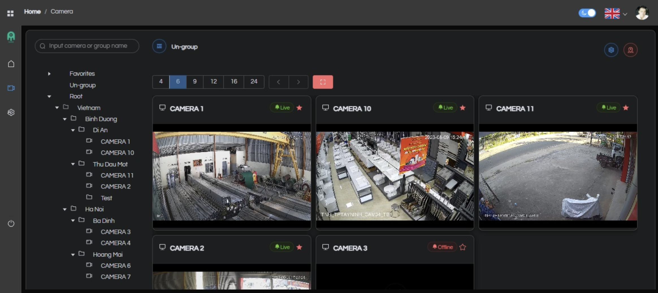Viewport: 658px width, 293px height.
Task: Toggle the dark mode switch
Action: click(x=587, y=13)
